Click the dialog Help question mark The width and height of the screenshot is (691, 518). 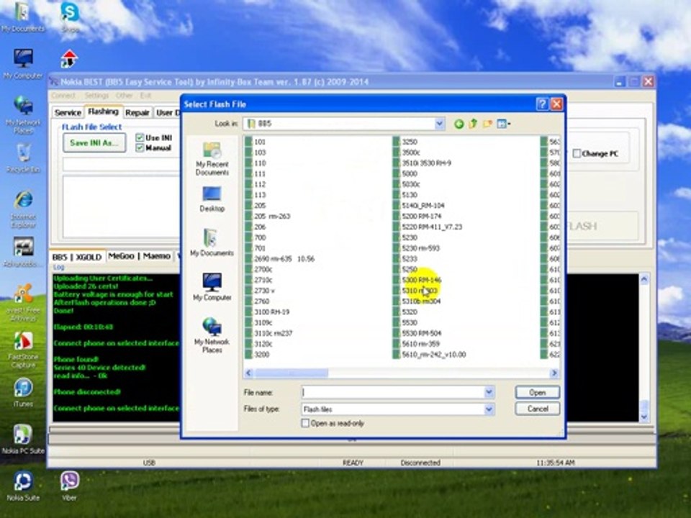tap(541, 104)
